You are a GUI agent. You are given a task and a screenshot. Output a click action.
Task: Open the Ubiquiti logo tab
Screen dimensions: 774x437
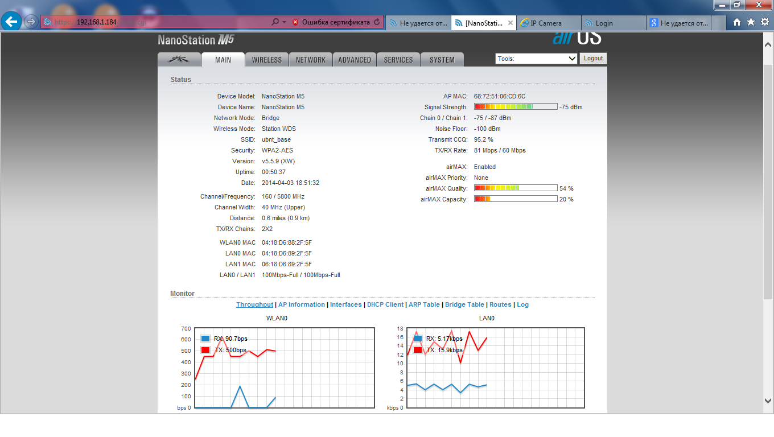pyautogui.click(x=179, y=59)
